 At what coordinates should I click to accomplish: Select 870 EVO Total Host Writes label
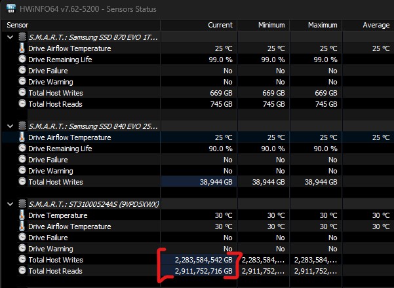click(x=56, y=93)
